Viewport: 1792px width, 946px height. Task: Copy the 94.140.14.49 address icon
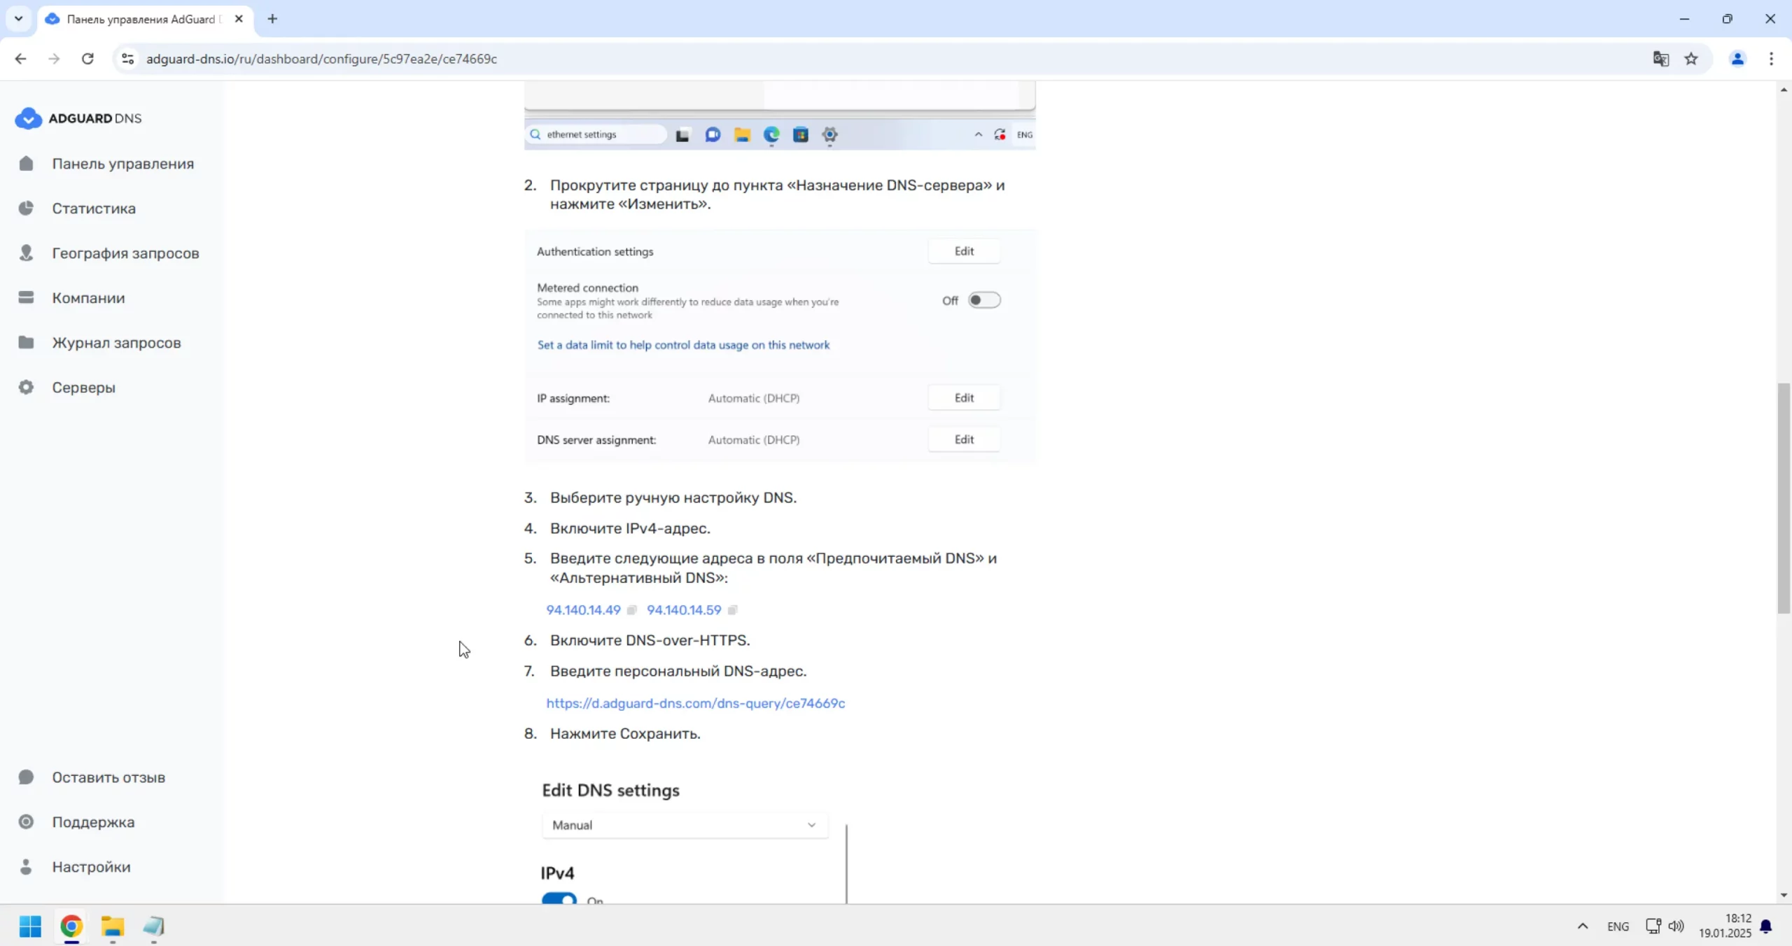point(631,610)
